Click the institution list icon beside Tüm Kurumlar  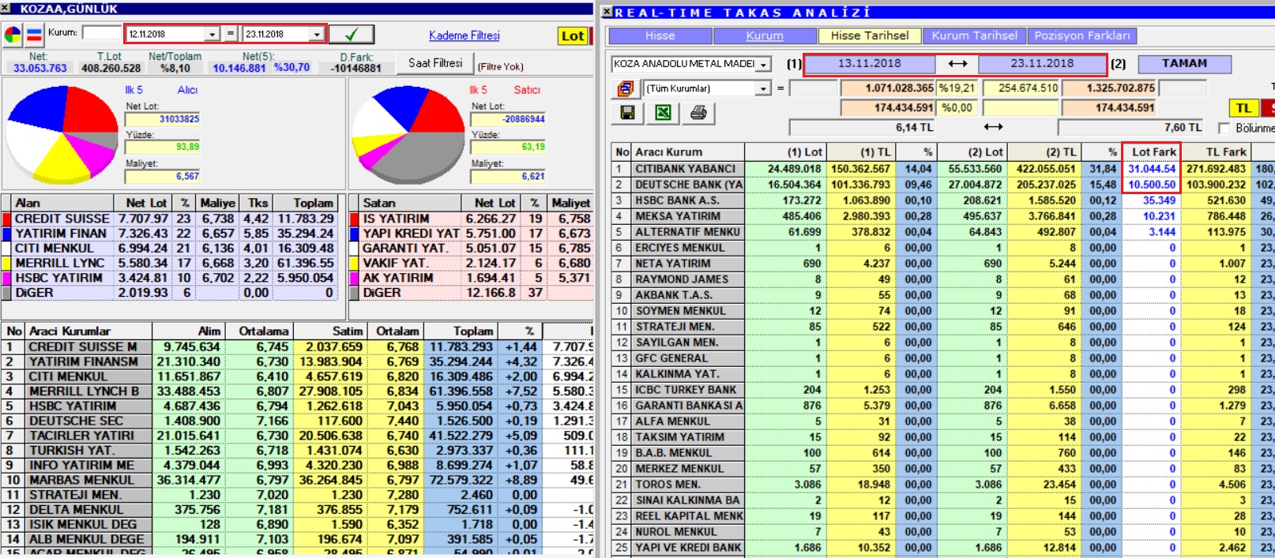click(626, 88)
